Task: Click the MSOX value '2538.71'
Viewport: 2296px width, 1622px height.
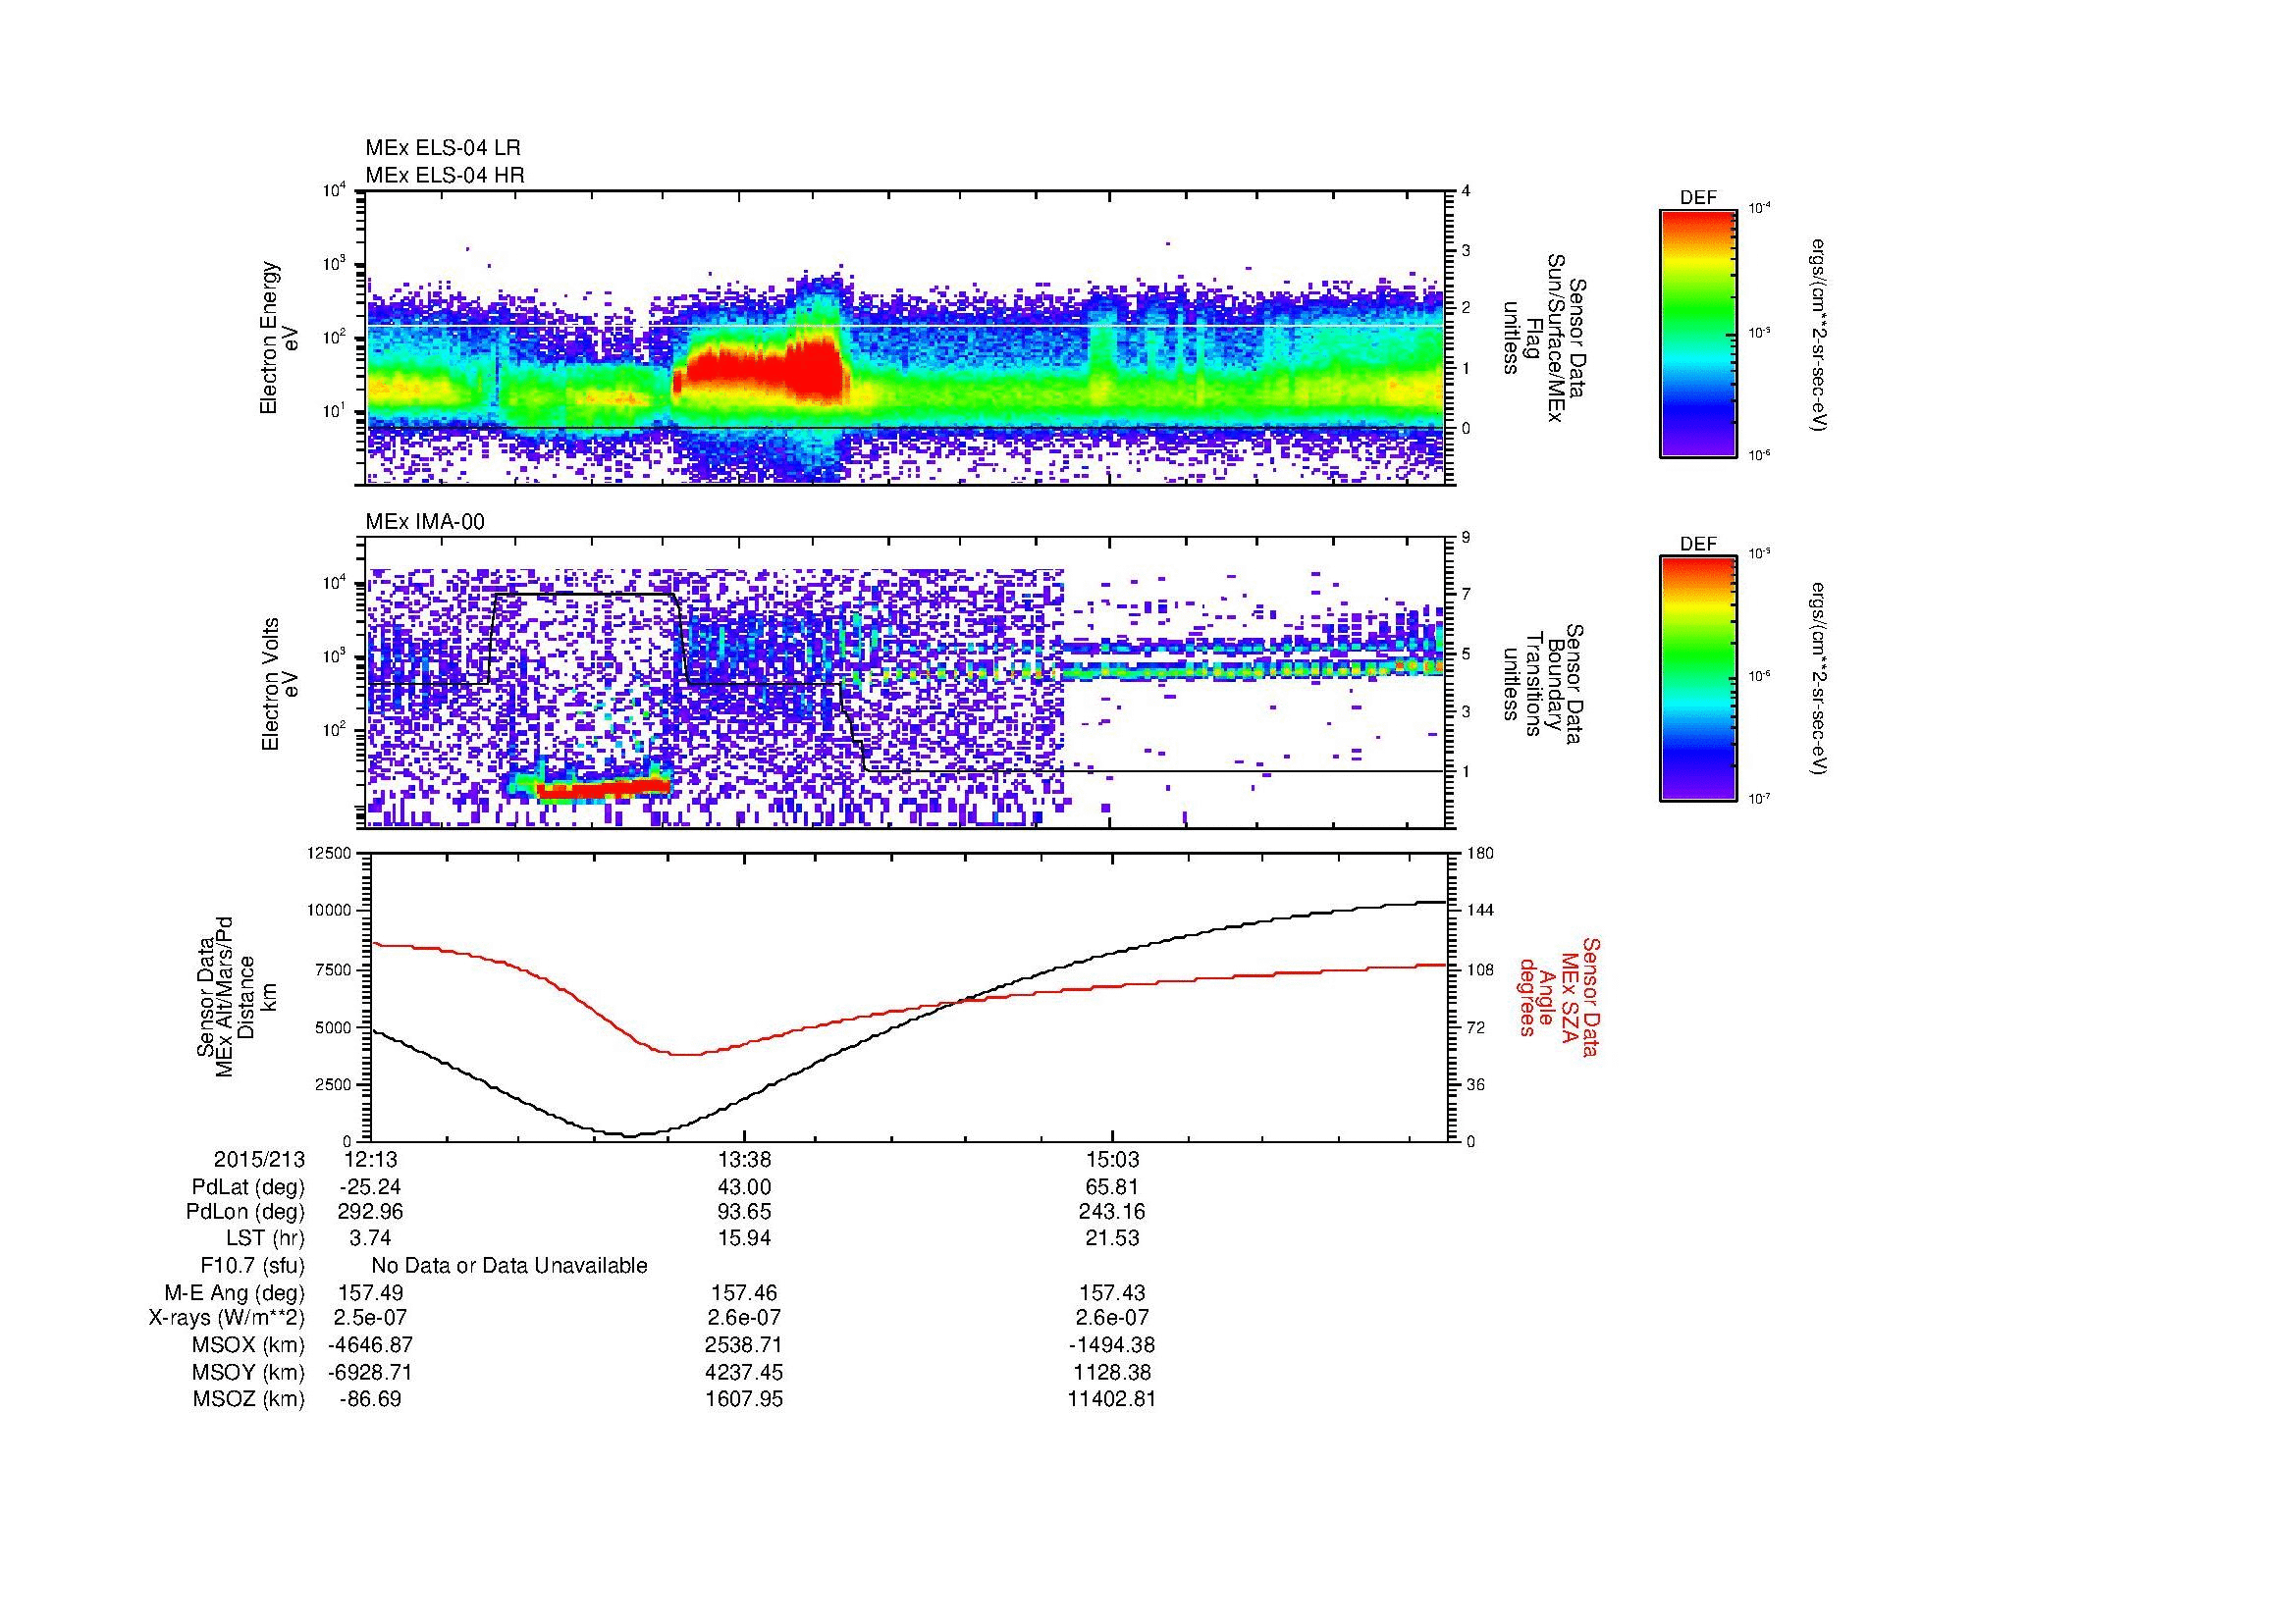Action: (744, 1345)
